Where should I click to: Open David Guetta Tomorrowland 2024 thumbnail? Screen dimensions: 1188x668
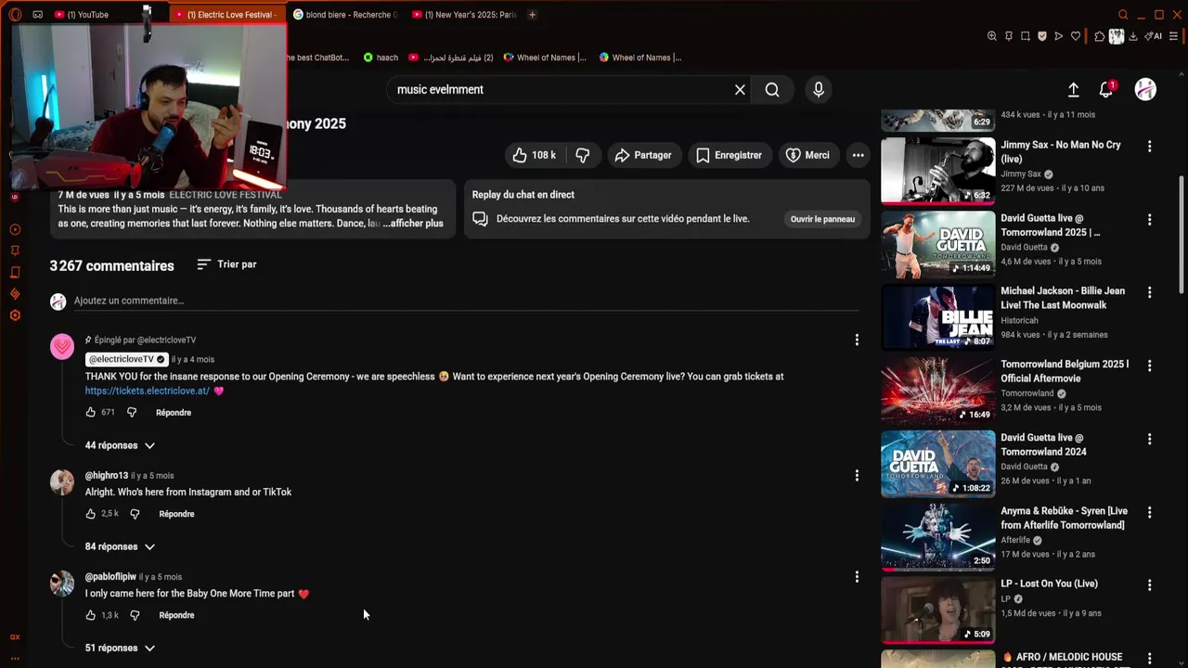pyautogui.click(x=937, y=464)
